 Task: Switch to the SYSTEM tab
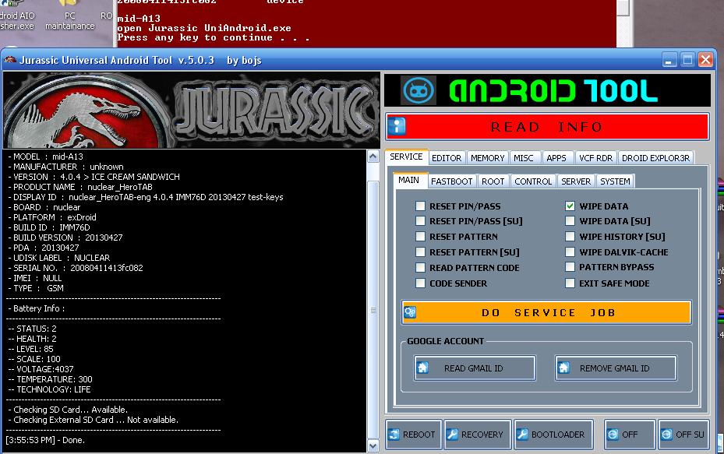click(615, 181)
